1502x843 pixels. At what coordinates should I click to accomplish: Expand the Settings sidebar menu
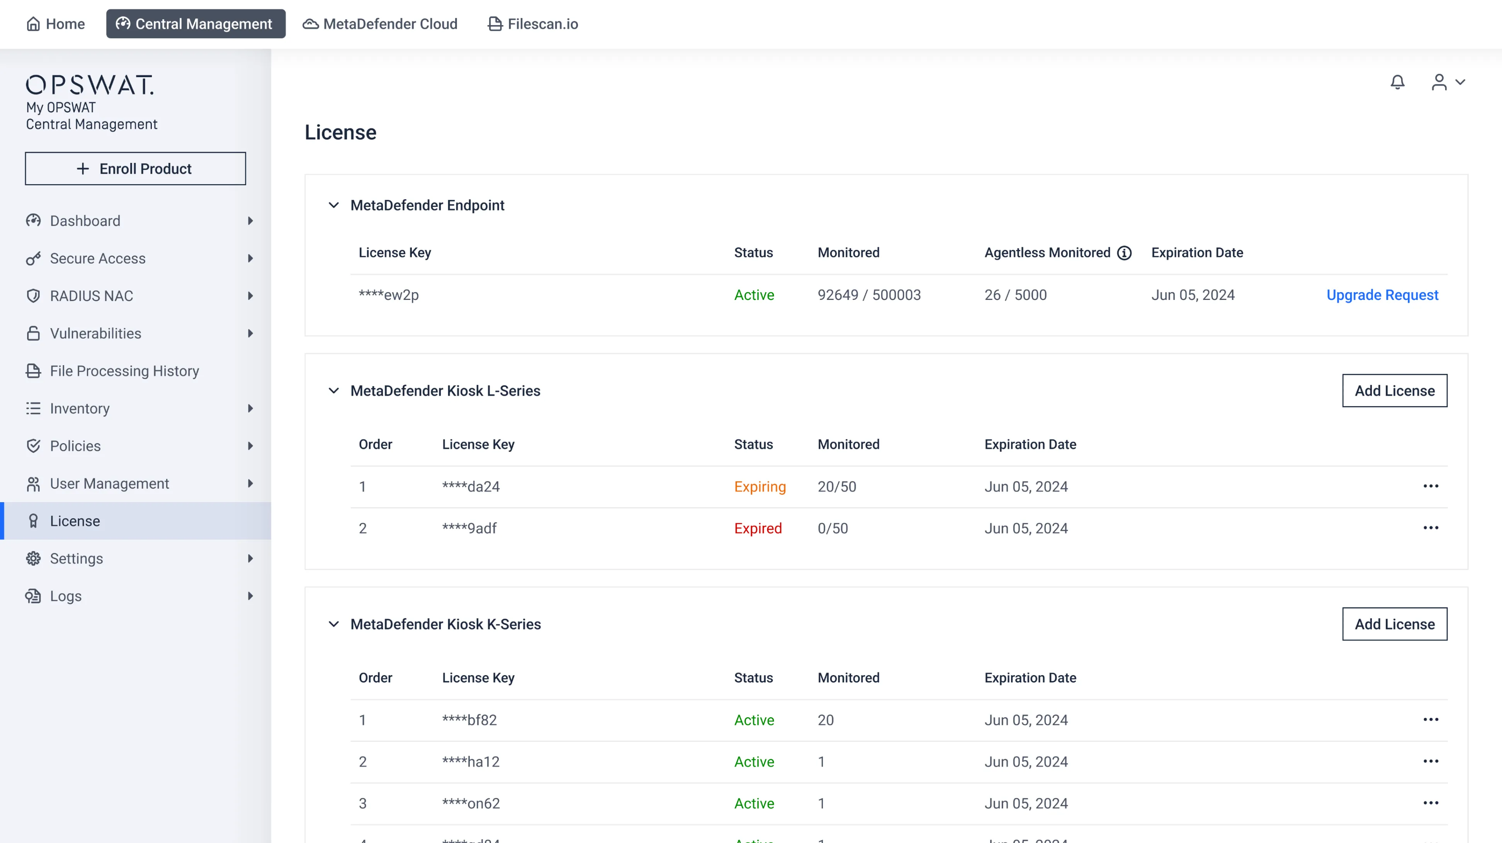250,558
